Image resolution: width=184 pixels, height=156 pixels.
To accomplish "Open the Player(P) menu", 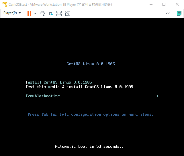I will [12, 13].
